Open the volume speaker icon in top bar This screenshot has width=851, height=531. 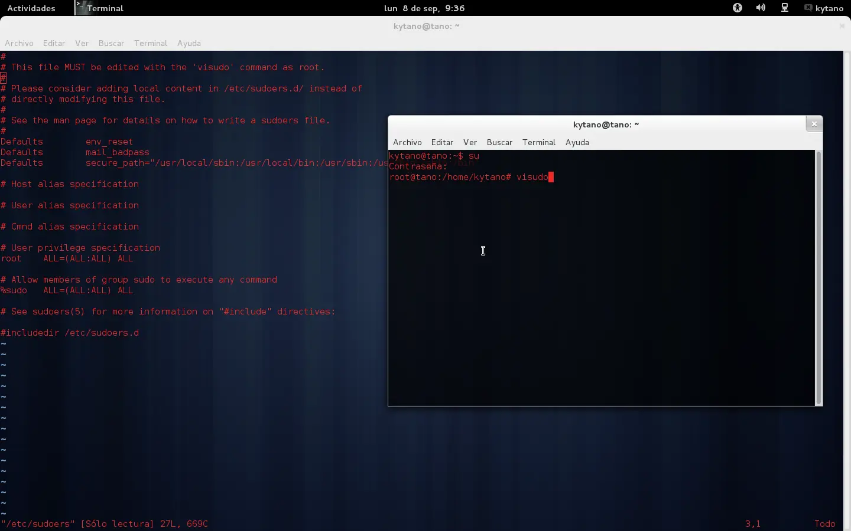tap(761, 8)
